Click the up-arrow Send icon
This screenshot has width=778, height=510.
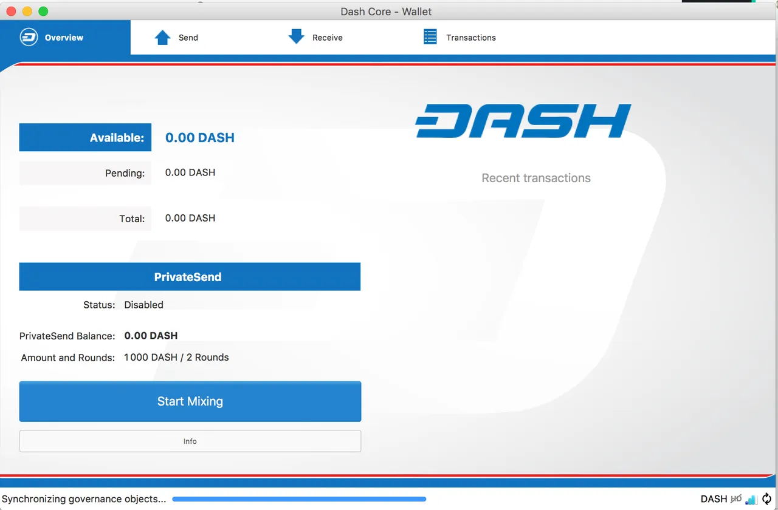162,38
